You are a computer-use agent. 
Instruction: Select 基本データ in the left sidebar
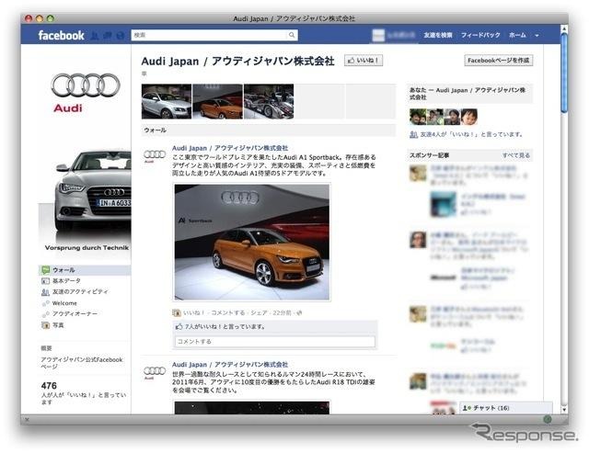(66, 281)
